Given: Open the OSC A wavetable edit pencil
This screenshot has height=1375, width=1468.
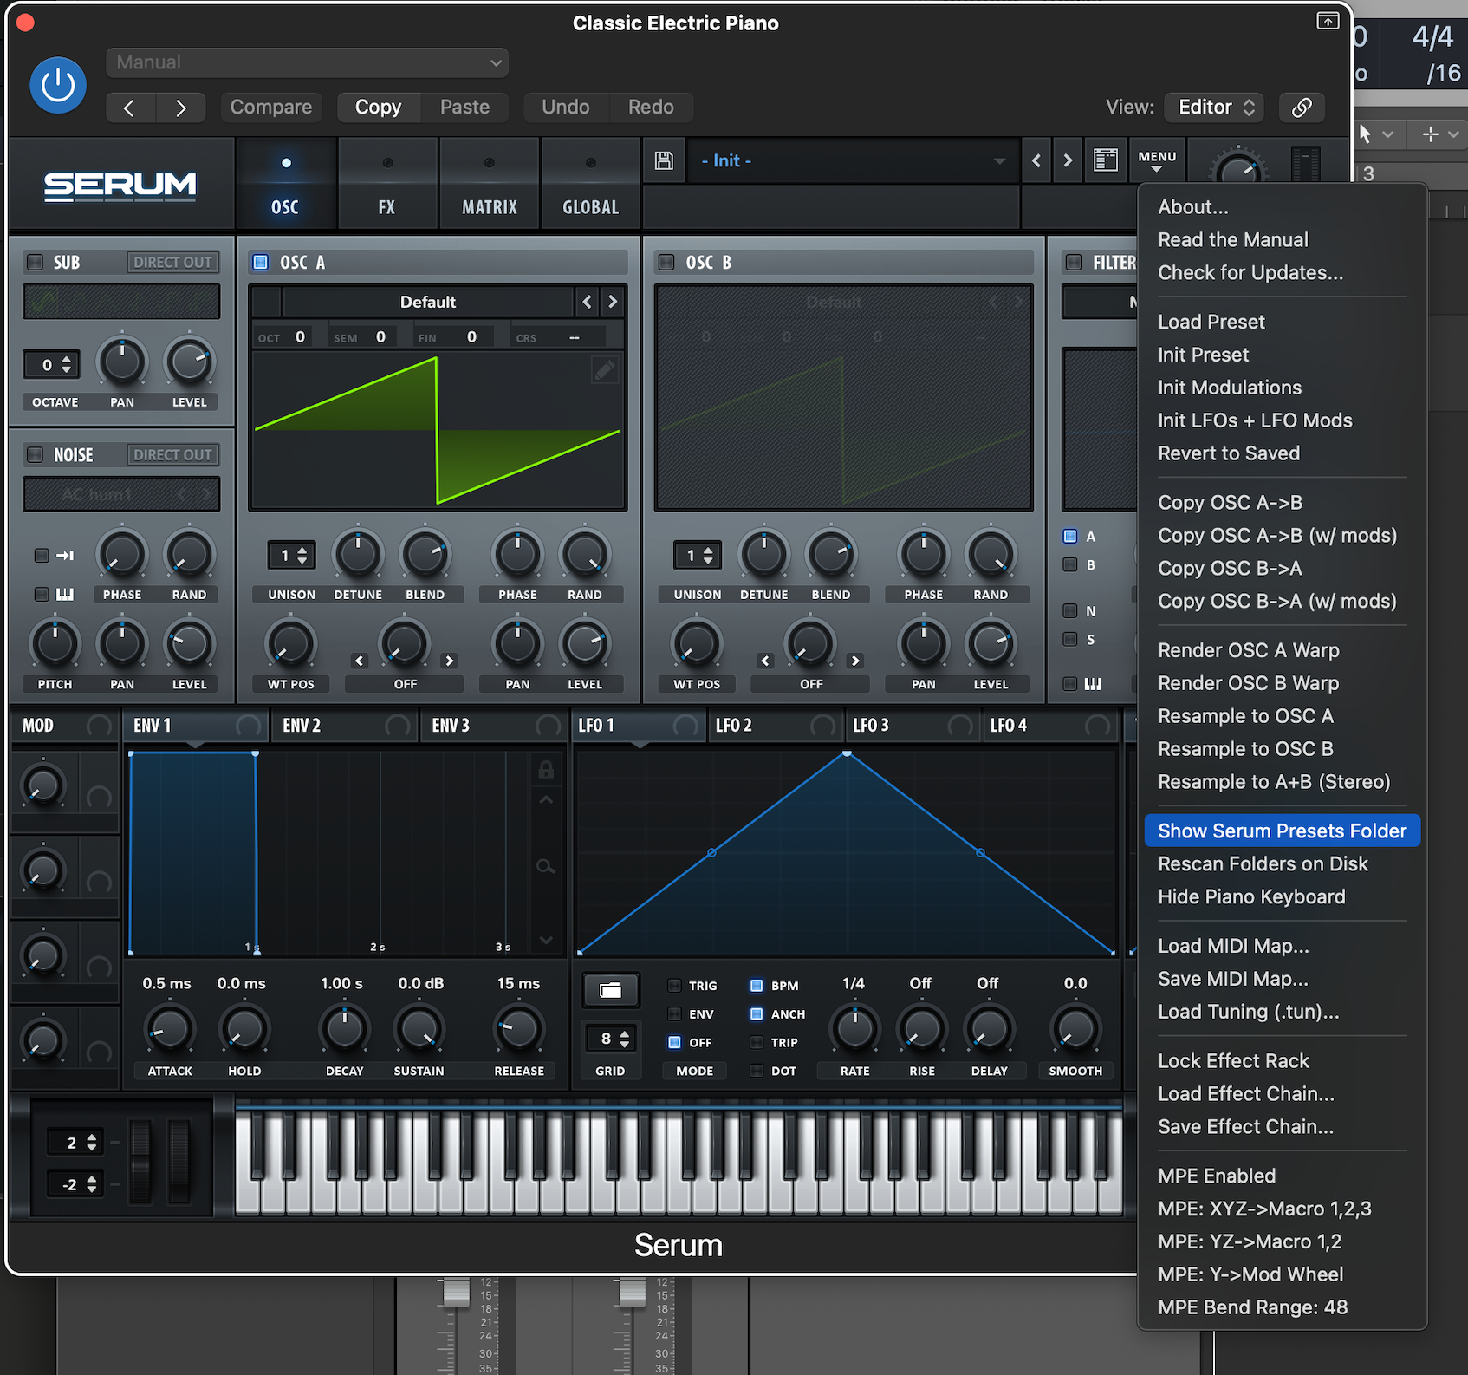Looking at the screenshot, I should (604, 370).
